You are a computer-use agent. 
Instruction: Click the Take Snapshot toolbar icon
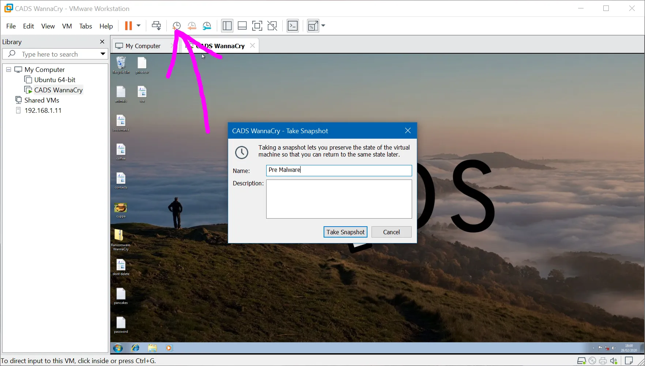[177, 26]
